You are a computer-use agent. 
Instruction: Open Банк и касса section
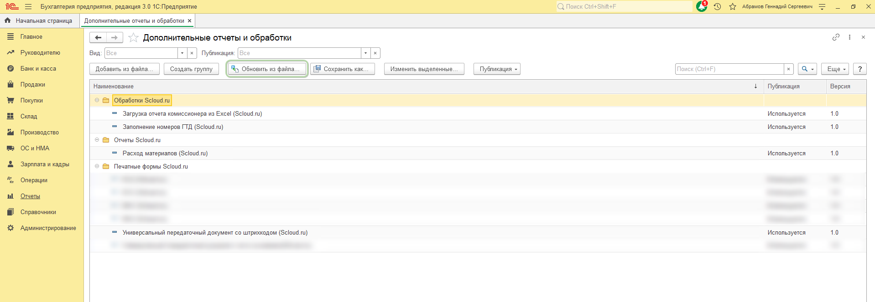click(42, 69)
